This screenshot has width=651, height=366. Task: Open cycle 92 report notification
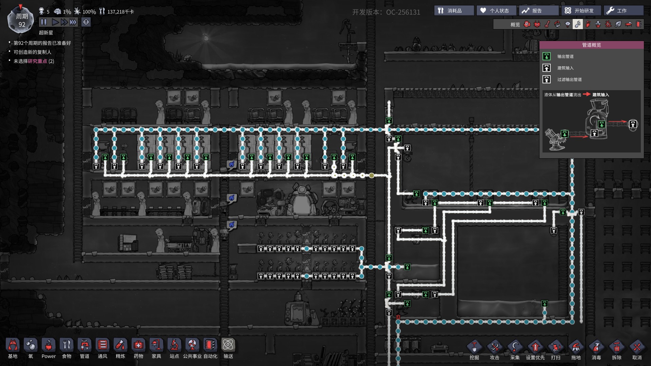[x=42, y=43]
